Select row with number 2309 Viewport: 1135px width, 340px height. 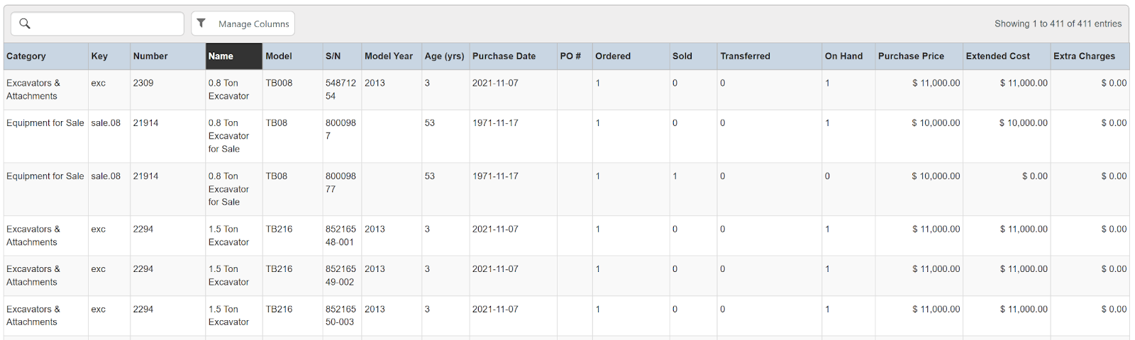pyautogui.click(x=143, y=83)
